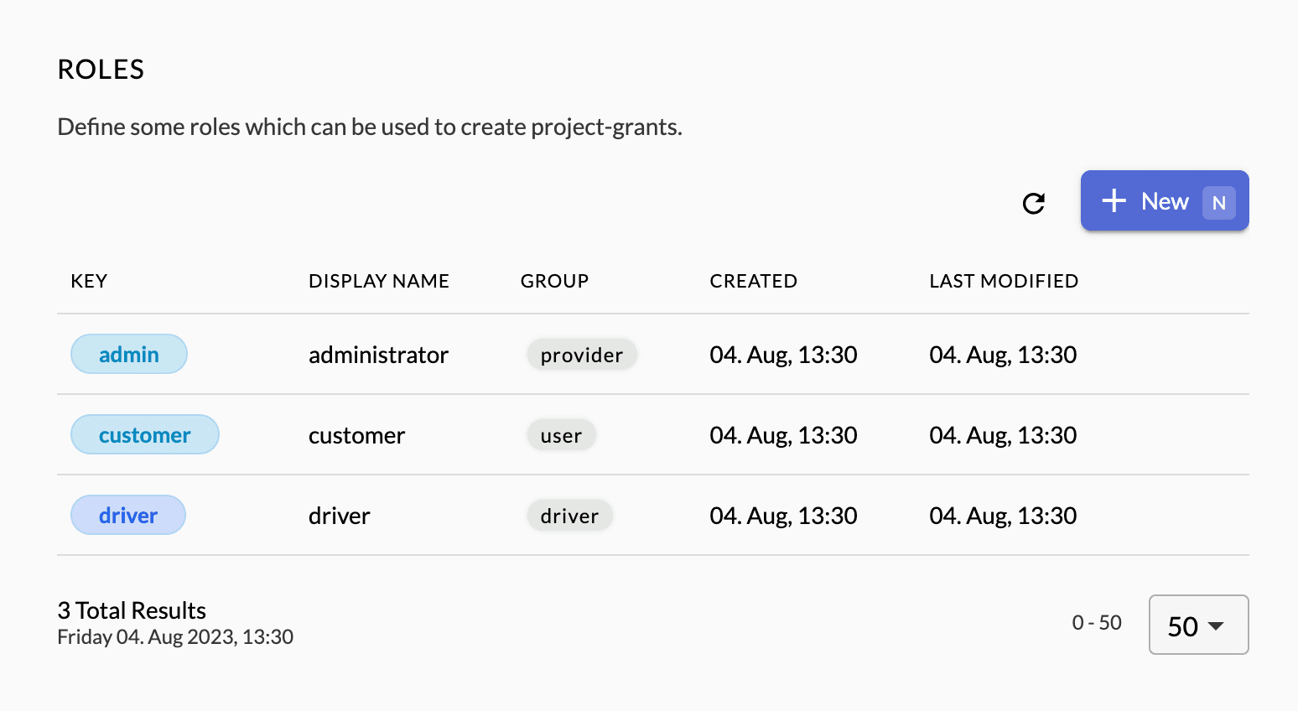Viewport: 1298px width, 711px height.
Task: Click the CREATED column header
Action: [x=753, y=281]
